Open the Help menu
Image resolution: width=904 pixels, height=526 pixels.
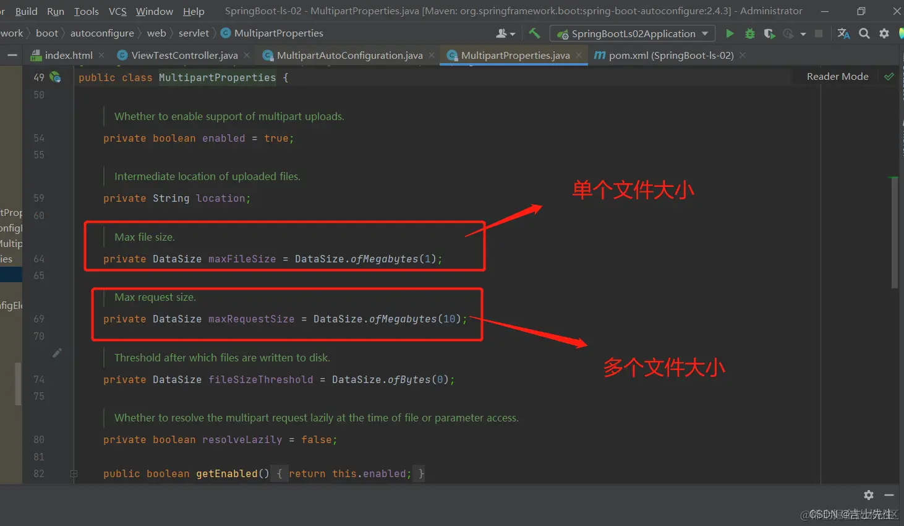pos(194,11)
